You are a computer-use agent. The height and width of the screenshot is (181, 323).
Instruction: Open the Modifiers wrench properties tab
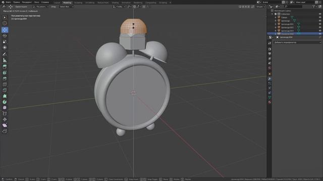pyautogui.click(x=270, y=79)
